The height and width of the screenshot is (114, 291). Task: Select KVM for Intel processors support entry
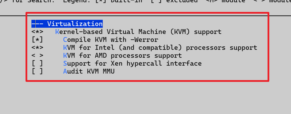[160, 48]
